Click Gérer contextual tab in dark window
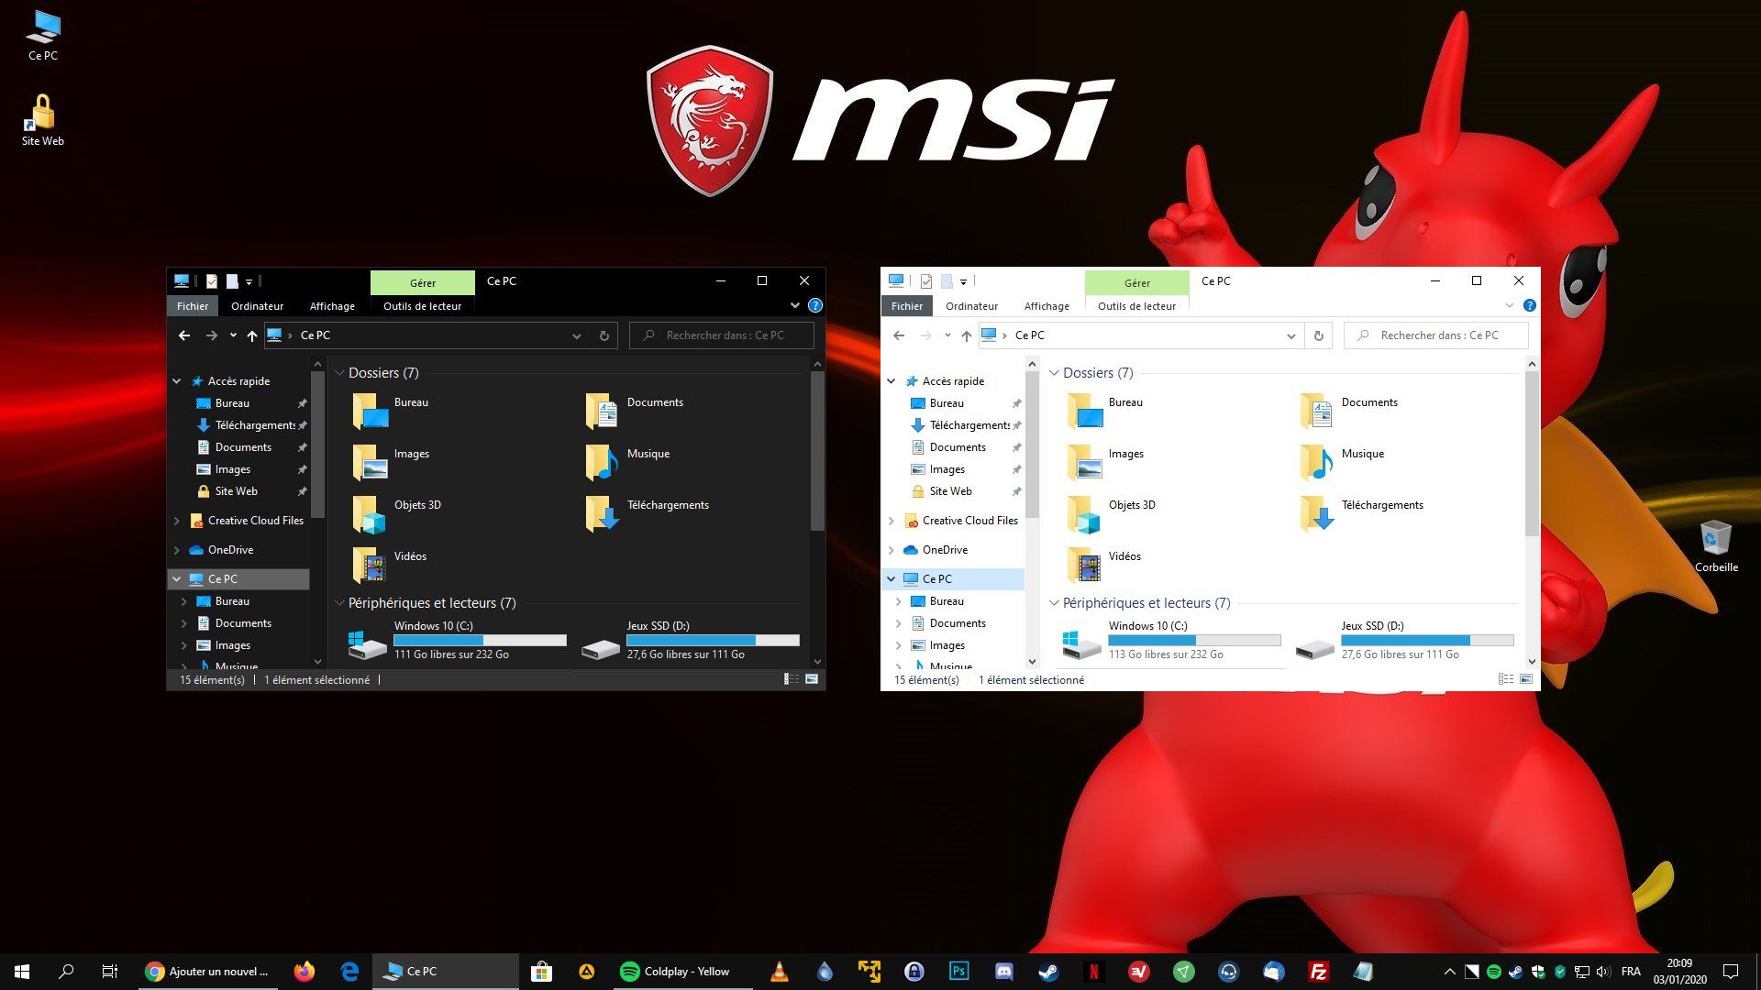1761x990 pixels. click(x=423, y=282)
